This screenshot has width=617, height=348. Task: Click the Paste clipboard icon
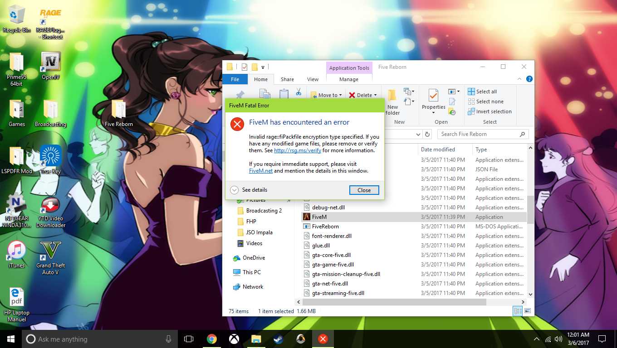point(284,94)
